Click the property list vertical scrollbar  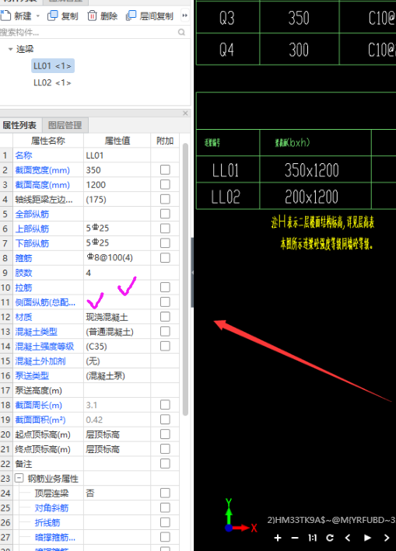185,279
